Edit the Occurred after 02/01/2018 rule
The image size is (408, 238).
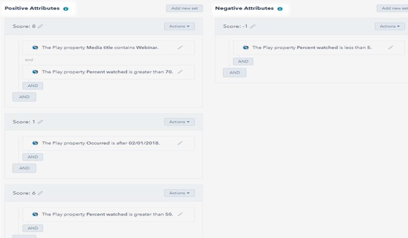(x=180, y=143)
